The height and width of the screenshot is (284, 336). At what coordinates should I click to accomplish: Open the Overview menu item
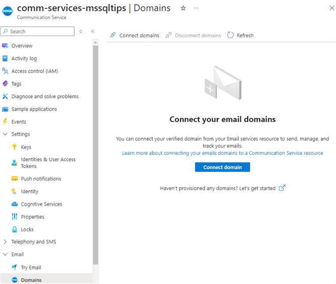click(22, 46)
